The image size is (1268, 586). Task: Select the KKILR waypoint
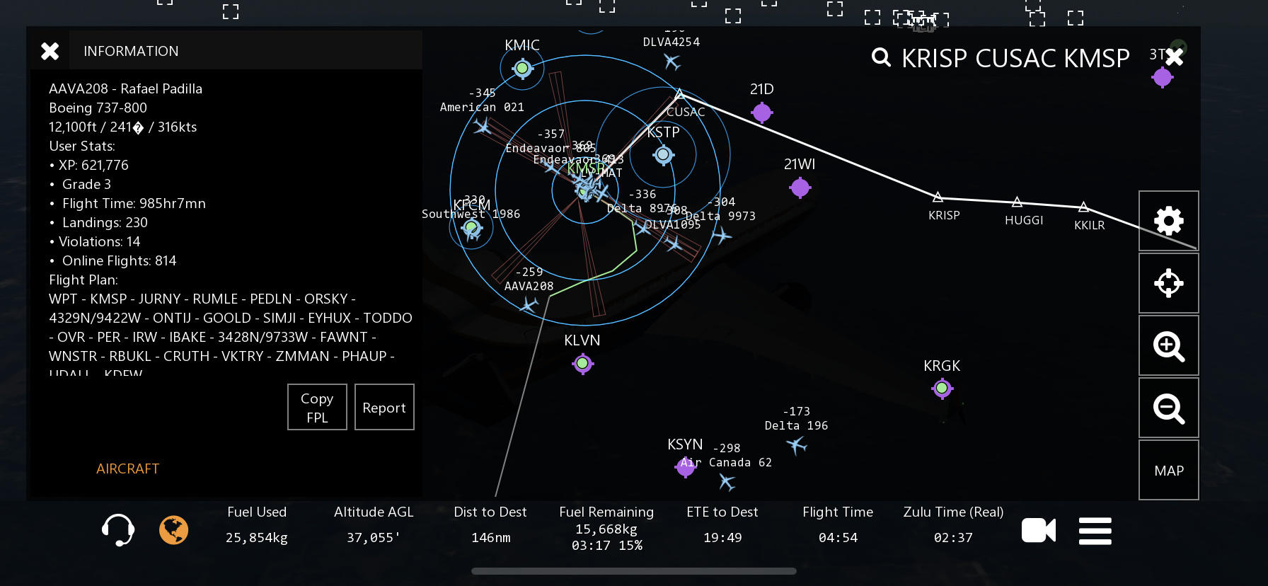click(x=1083, y=207)
